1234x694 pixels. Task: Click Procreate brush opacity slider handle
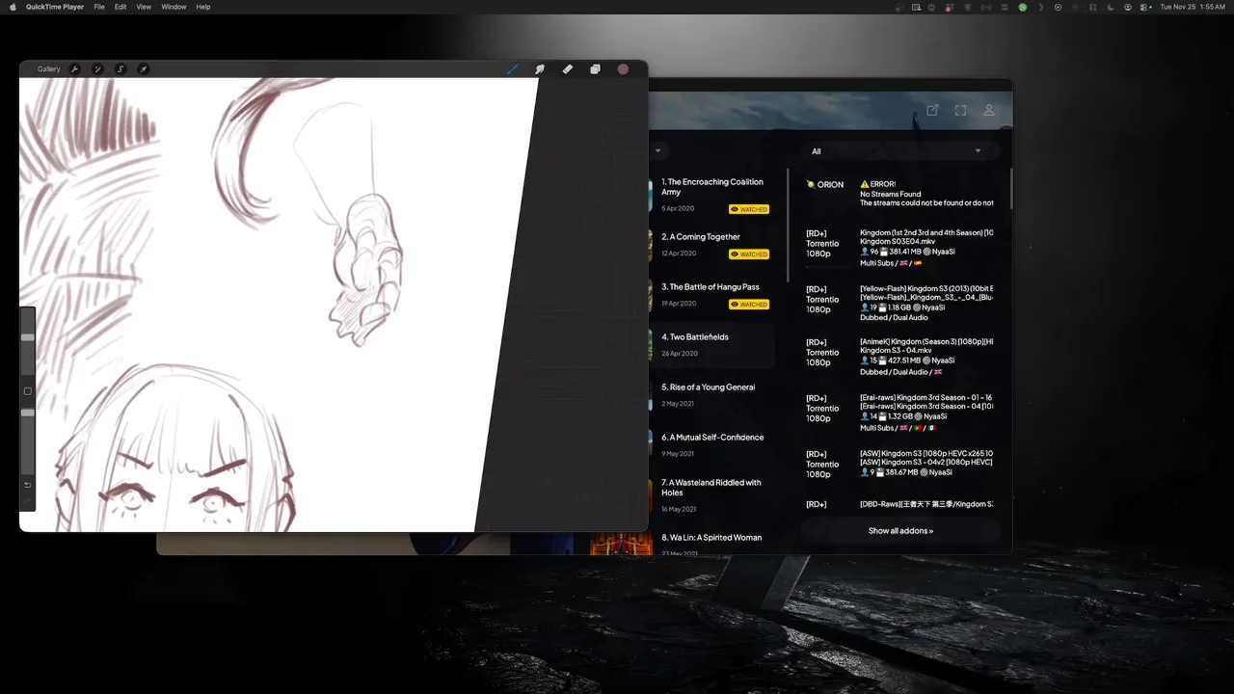(x=28, y=413)
